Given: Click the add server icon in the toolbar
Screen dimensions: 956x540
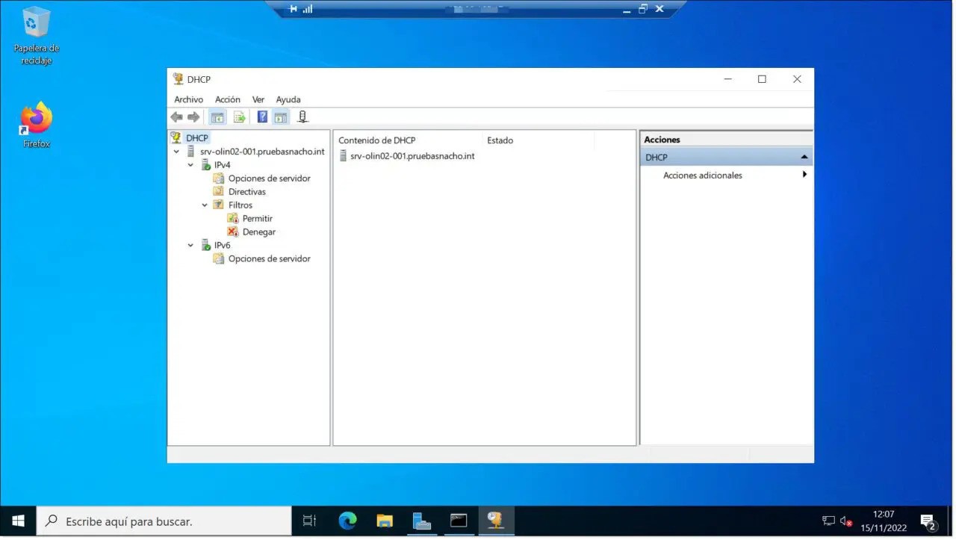Looking at the screenshot, I should (302, 117).
